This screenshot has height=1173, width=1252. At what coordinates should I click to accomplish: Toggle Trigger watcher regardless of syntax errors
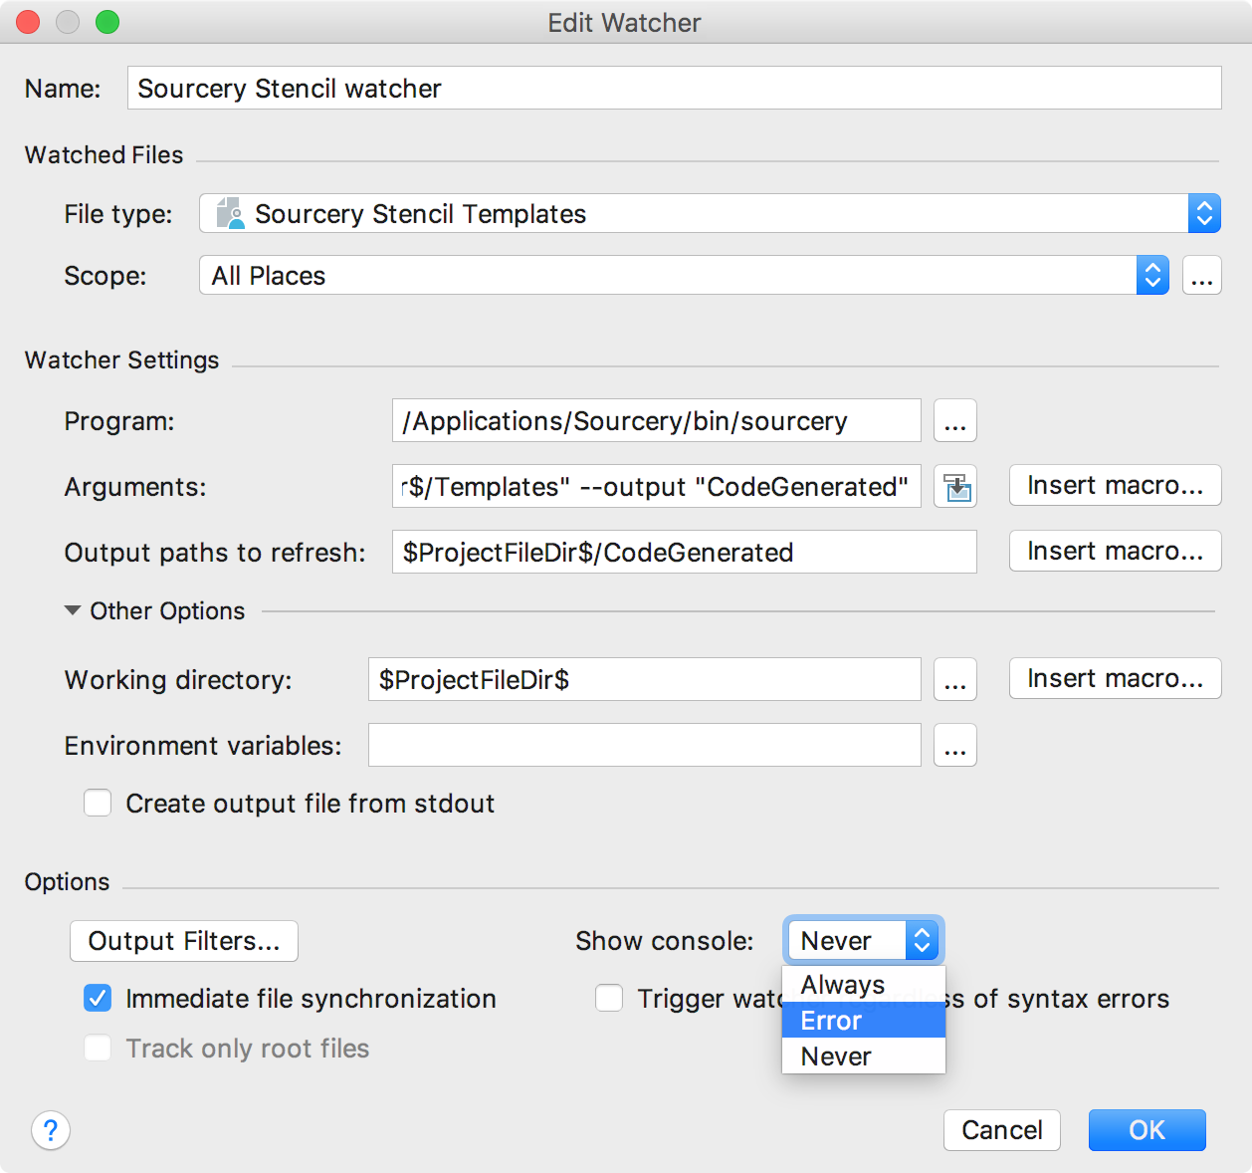[609, 998]
